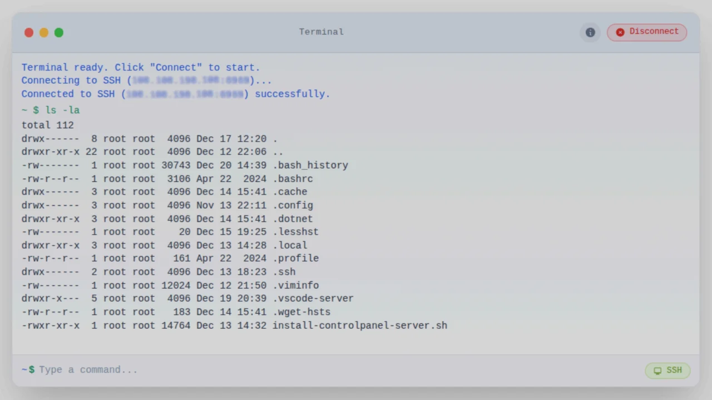Click the Disconnect button
The width and height of the screenshot is (712, 400).
[647, 32]
